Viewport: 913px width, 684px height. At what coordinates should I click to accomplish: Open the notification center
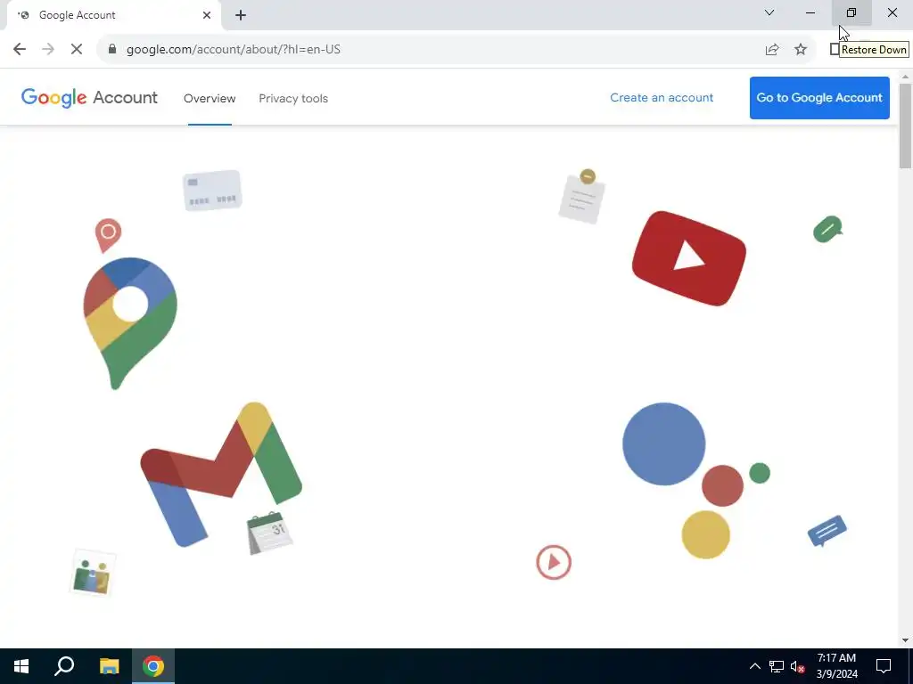pos(884,666)
